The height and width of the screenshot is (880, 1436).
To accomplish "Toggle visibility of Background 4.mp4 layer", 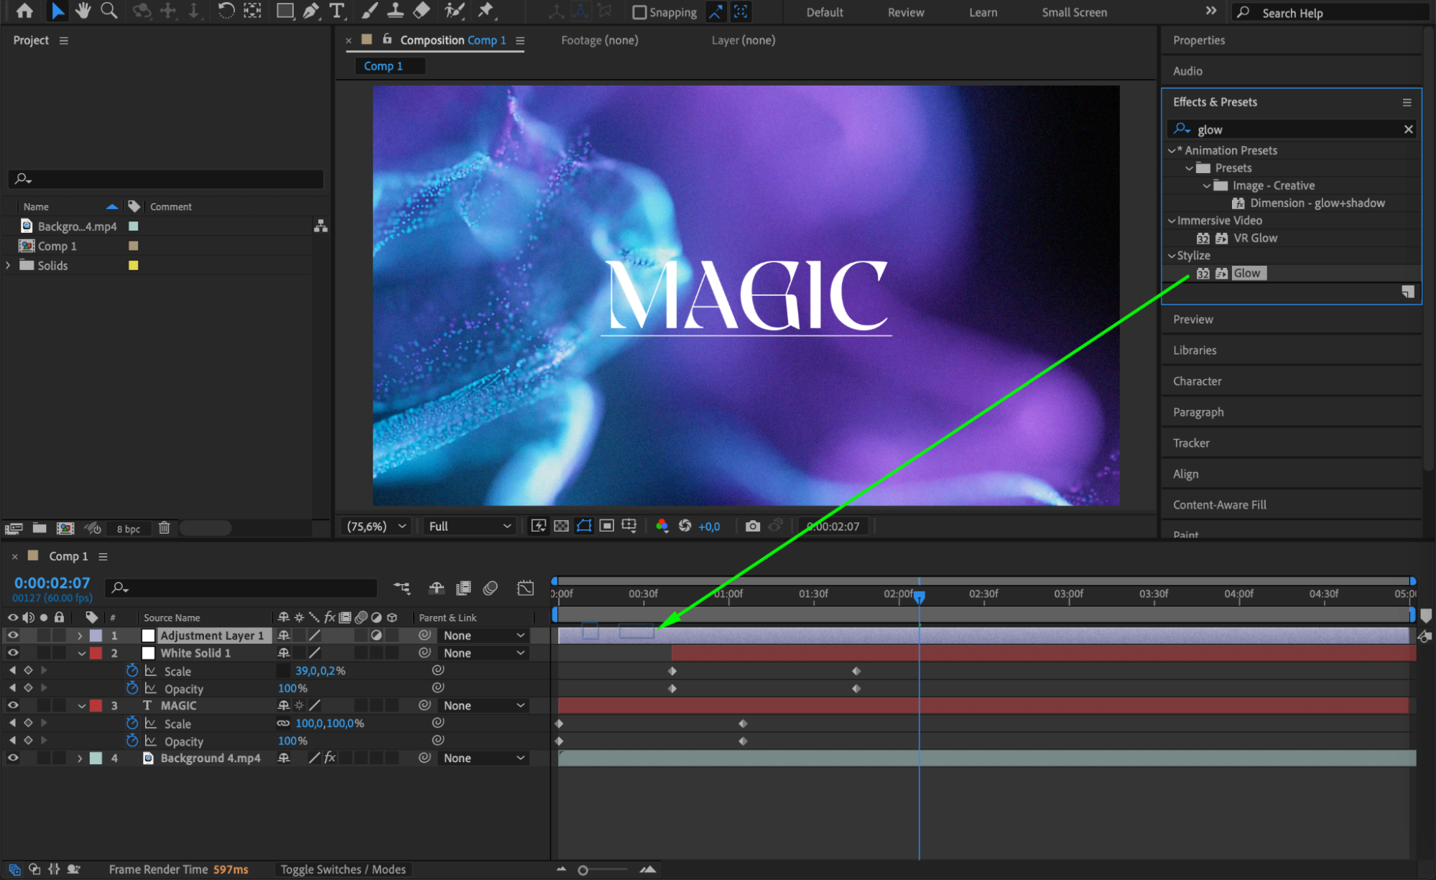I will pos(13,758).
